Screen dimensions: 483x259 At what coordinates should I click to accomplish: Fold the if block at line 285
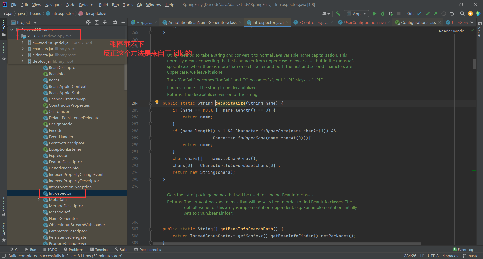(x=150, y=110)
